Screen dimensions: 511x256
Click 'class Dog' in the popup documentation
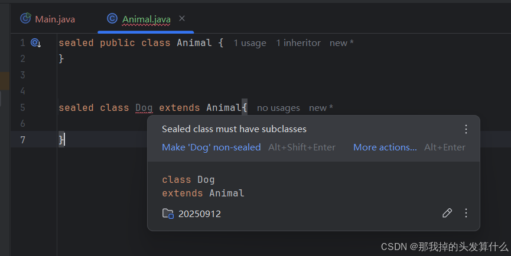188,179
